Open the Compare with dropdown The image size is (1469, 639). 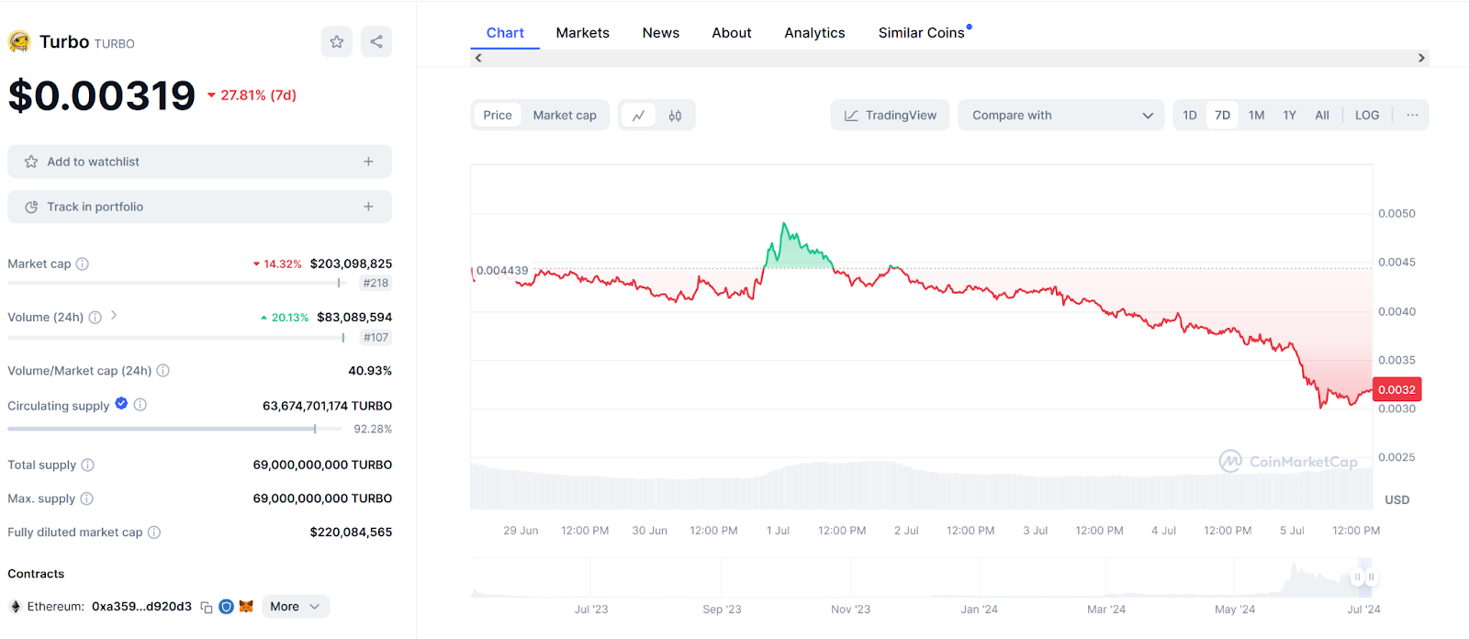point(1061,115)
